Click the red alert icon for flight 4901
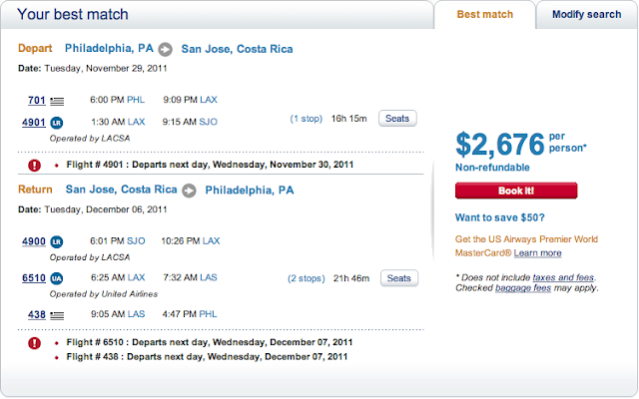The height and width of the screenshot is (399, 639). [34, 165]
